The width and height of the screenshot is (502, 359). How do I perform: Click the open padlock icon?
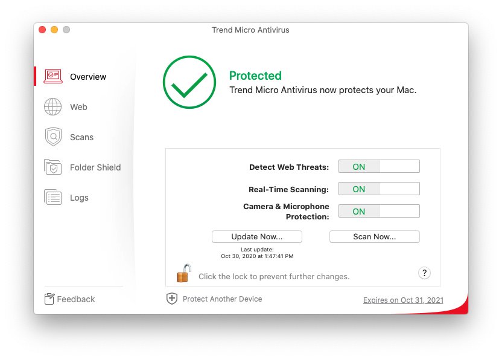pyautogui.click(x=183, y=273)
